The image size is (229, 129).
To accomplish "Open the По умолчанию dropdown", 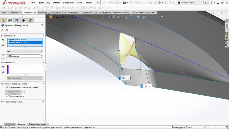I will 25,78.
